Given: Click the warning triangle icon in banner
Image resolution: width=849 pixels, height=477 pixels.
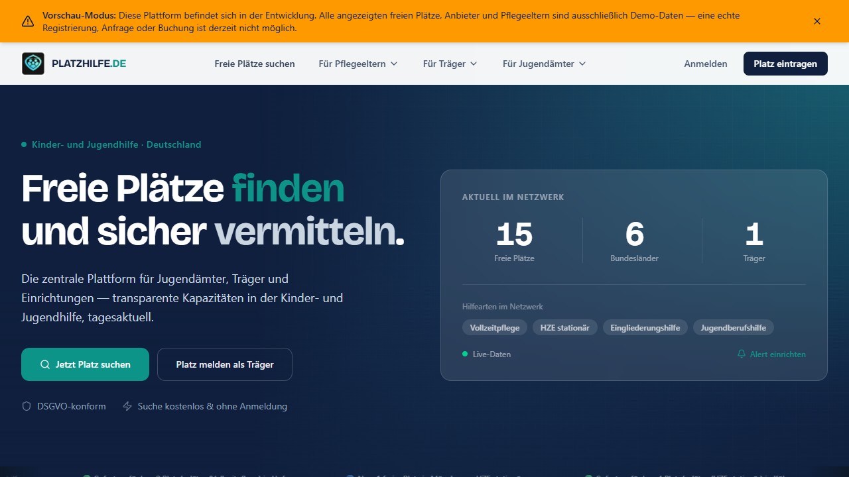Looking at the screenshot, I should (x=28, y=21).
